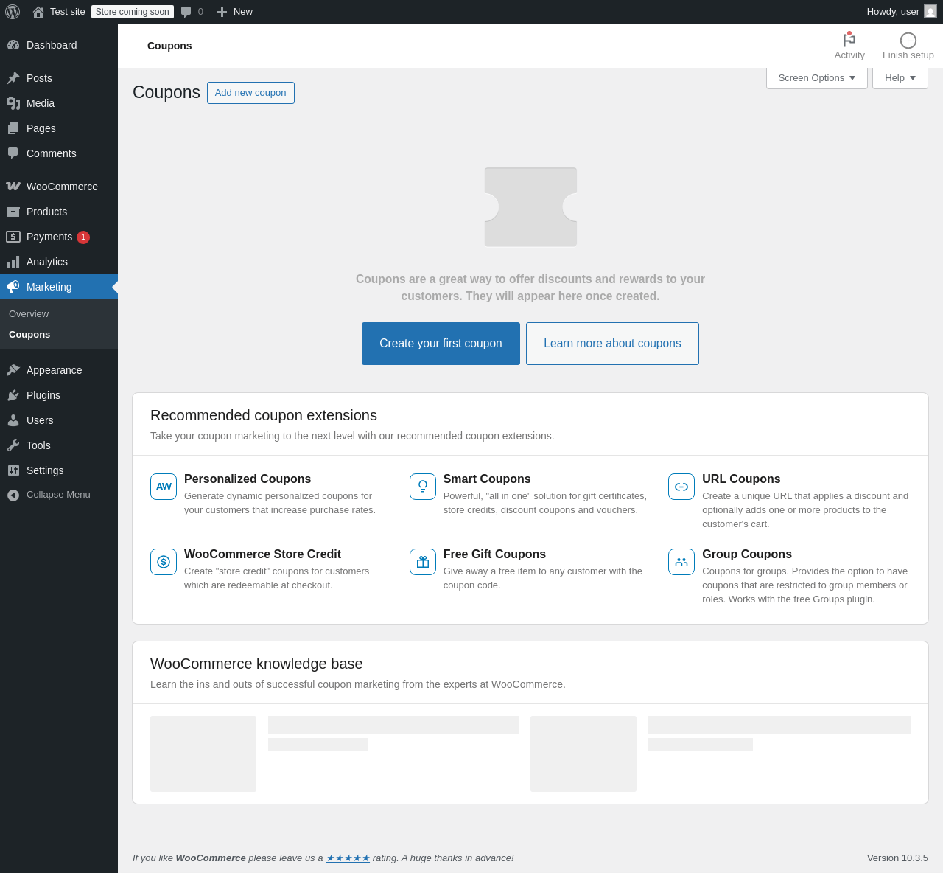Click the Posts pin icon
Image resolution: width=943 pixels, height=873 pixels.
[x=13, y=78]
